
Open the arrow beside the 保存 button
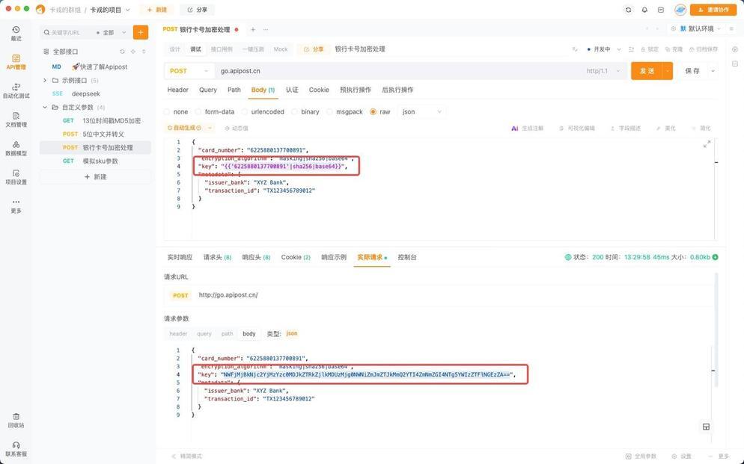[x=713, y=71]
